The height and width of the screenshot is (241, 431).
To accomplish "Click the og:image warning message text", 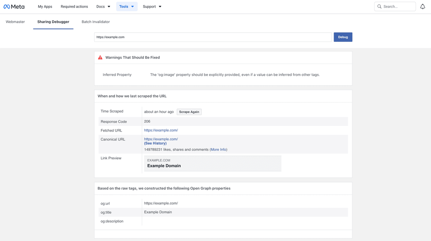I will click(x=235, y=75).
